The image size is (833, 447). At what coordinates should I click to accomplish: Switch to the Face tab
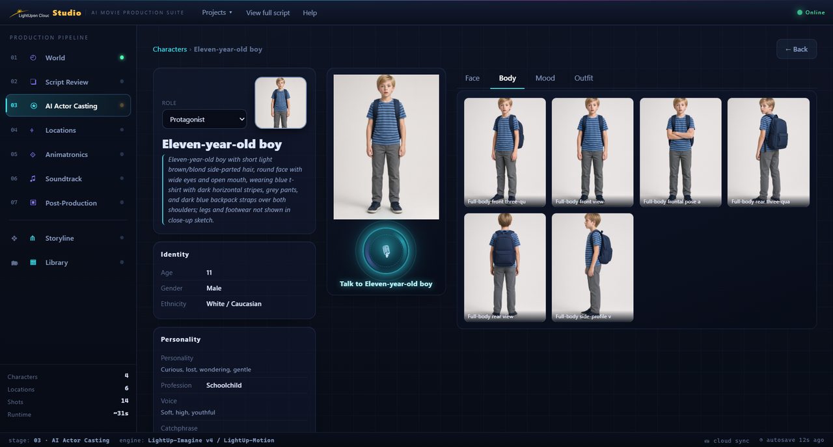tap(472, 78)
